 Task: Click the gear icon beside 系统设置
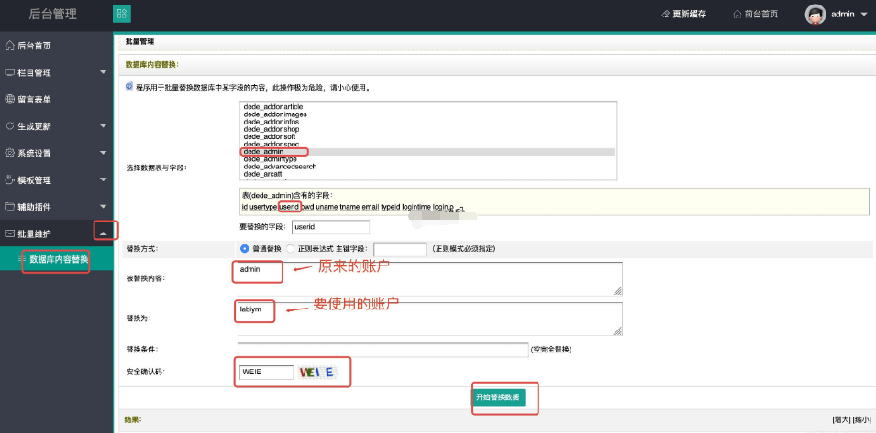pos(9,153)
